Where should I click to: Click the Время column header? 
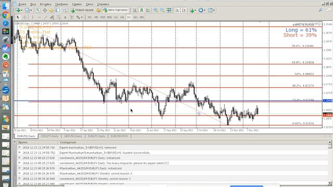tap(37, 142)
